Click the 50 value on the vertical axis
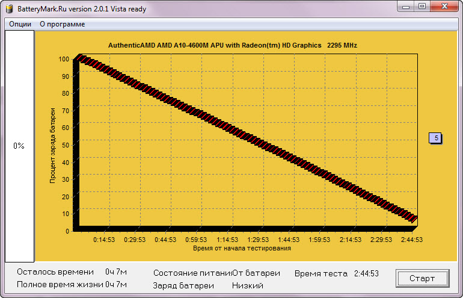Image resolution: width=463 pixels, height=298 pixels. [x=66, y=146]
